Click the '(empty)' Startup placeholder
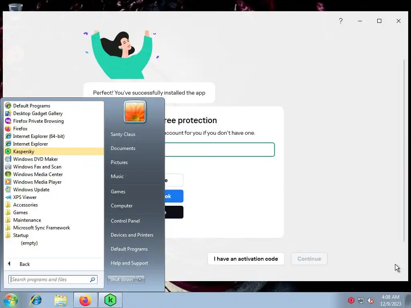The width and height of the screenshot is (411, 308). point(29,243)
